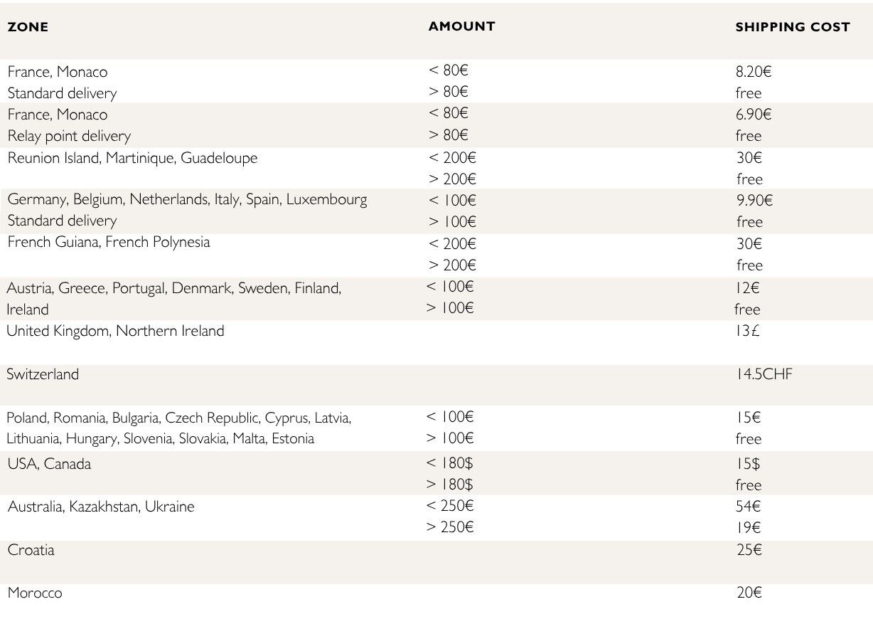Select the USA, Canada zone

click(49, 464)
